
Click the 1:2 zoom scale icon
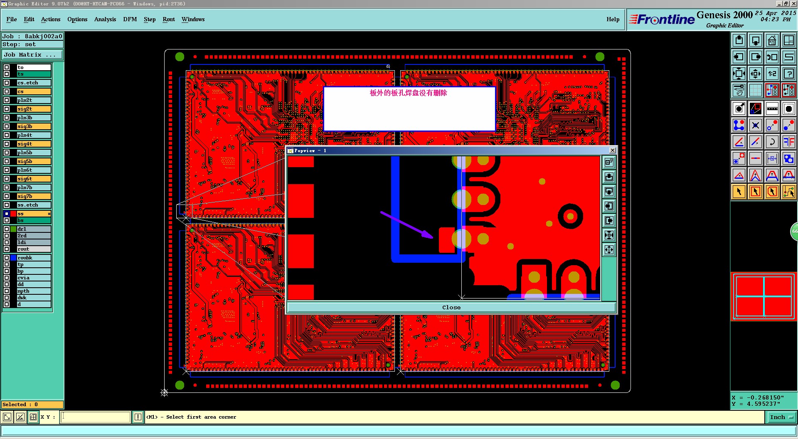[772, 74]
